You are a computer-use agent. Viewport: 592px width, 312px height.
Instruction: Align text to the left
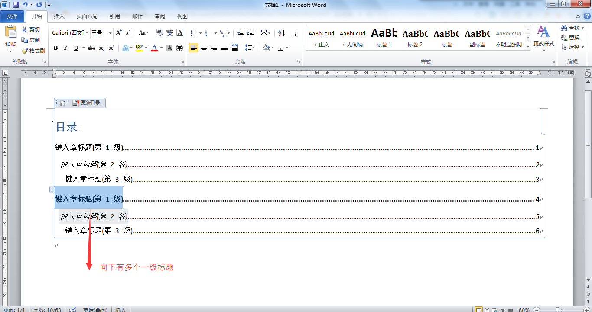tap(194, 48)
